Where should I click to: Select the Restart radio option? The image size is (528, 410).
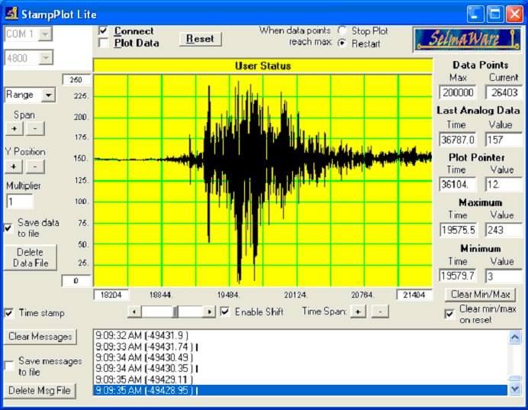(x=342, y=43)
